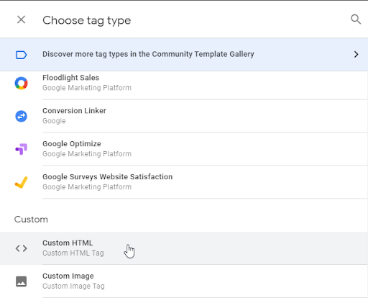
Task: Click the Google Optimize icon
Action: pyautogui.click(x=21, y=149)
